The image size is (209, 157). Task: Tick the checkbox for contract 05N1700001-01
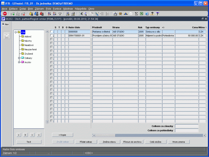51,35
